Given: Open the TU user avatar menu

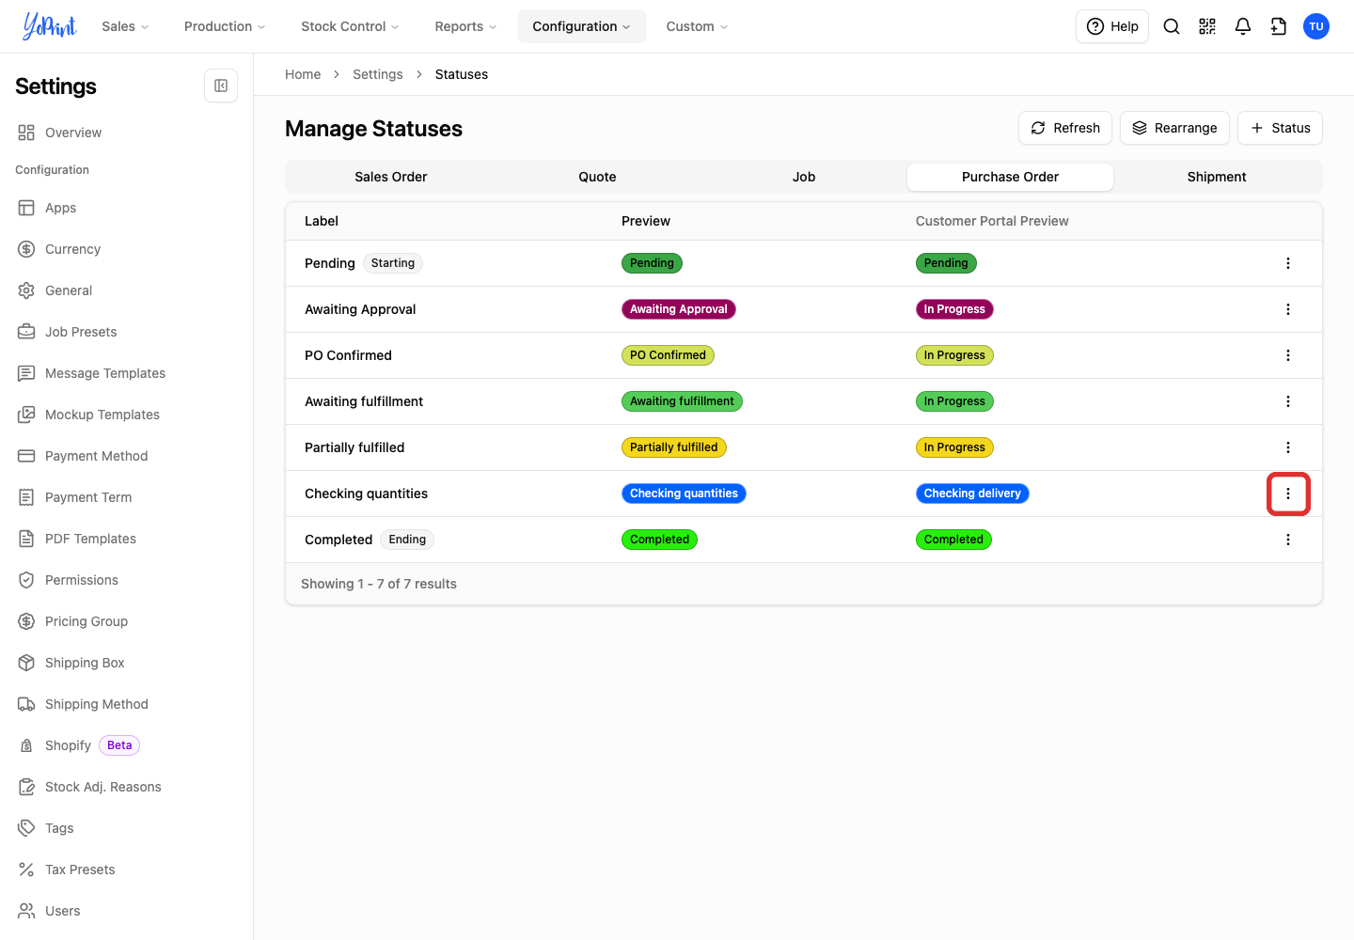Looking at the screenshot, I should (1316, 26).
